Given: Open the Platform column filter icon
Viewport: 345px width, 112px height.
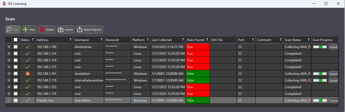Looking at the screenshot, I should tap(148, 40).
